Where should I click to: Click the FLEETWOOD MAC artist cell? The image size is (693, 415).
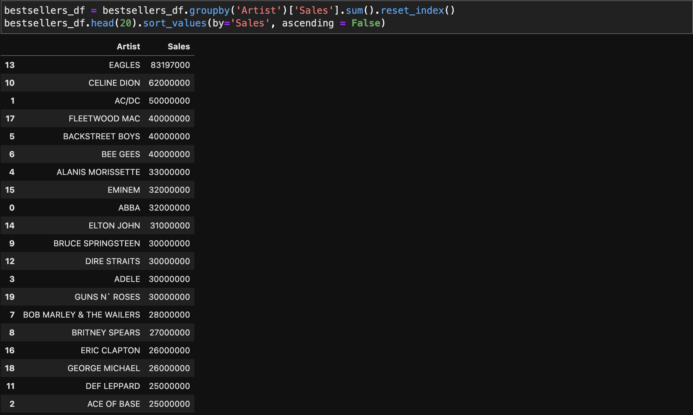coord(104,118)
